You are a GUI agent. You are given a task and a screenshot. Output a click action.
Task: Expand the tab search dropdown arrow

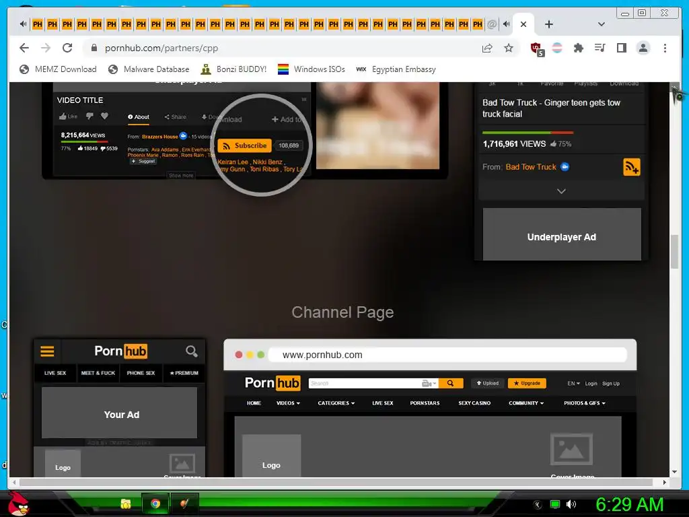[x=602, y=24]
